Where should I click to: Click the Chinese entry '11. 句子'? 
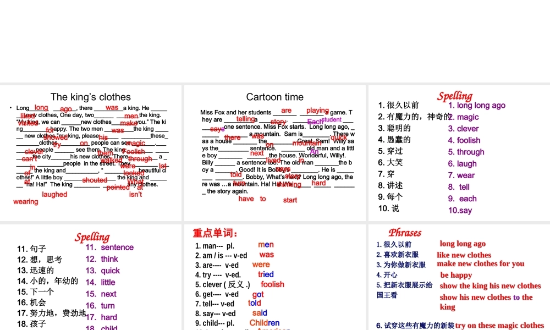(31, 249)
